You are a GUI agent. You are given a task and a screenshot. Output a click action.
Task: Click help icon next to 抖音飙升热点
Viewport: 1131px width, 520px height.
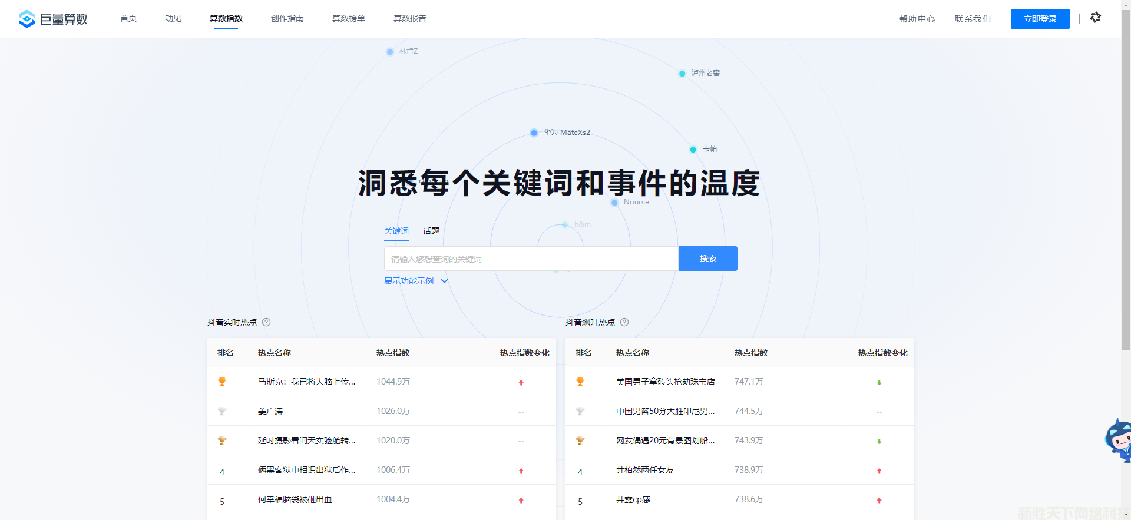pyautogui.click(x=624, y=322)
